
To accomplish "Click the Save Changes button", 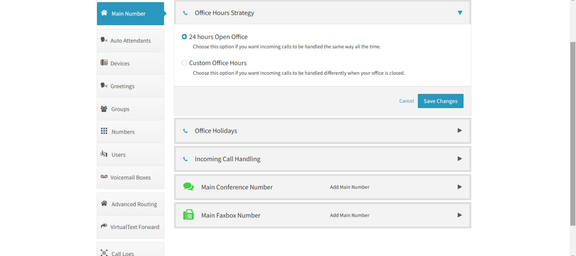I will (x=441, y=101).
